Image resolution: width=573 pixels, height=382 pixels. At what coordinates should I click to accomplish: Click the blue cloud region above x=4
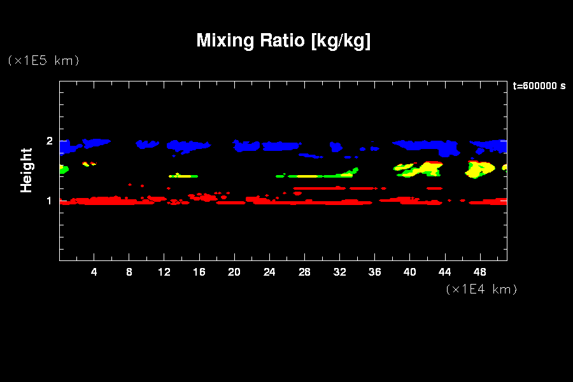click(x=94, y=143)
